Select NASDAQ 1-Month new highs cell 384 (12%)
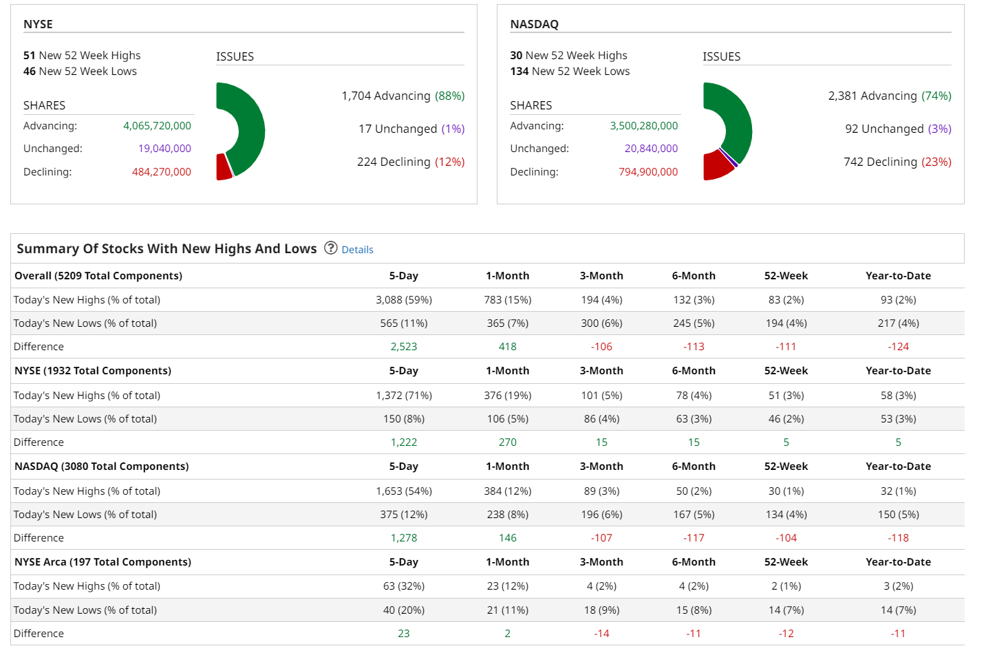This screenshot has height=655, width=986. [508, 491]
